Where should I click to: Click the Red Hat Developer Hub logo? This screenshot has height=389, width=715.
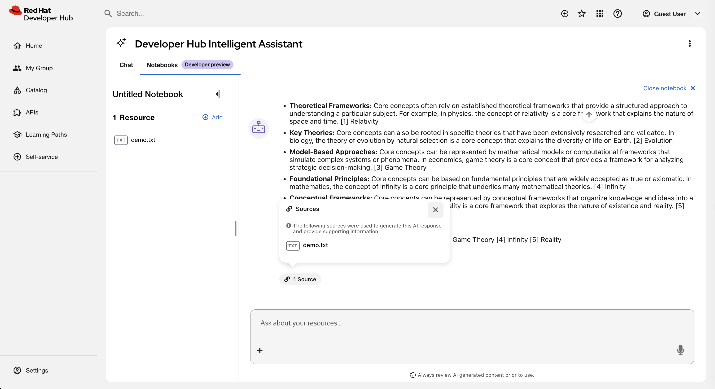pyautogui.click(x=41, y=14)
